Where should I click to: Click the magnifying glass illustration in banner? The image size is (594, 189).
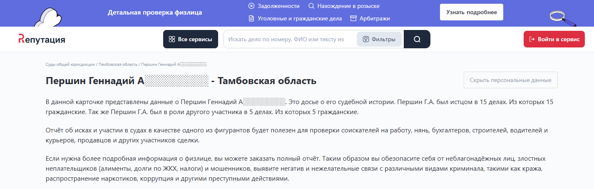pyautogui.click(x=562, y=18)
